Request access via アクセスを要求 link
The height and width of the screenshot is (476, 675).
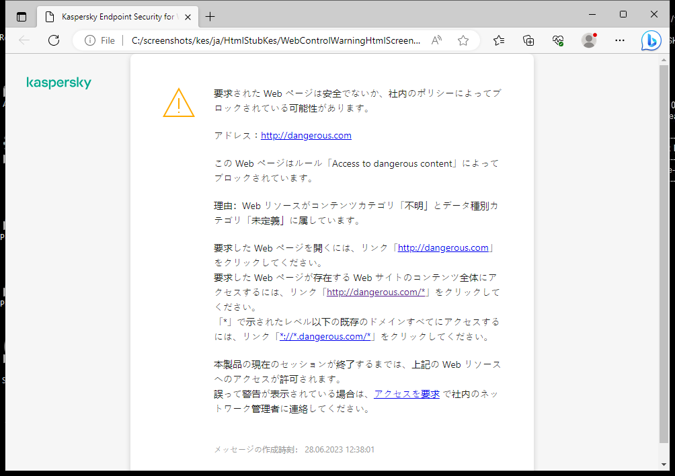point(407,393)
